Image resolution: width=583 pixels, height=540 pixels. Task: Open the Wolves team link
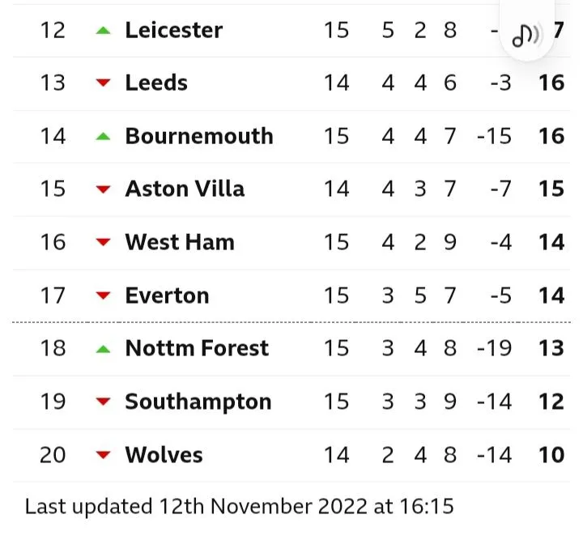click(164, 455)
